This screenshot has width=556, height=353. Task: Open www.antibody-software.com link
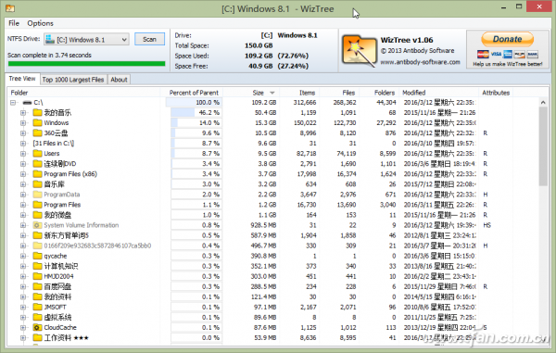(420, 62)
